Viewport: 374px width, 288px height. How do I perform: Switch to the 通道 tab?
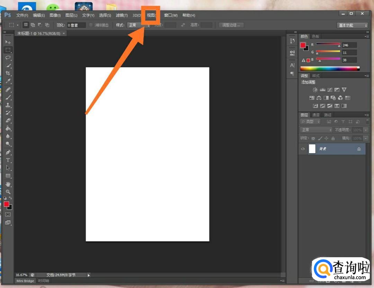pos(315,115)
